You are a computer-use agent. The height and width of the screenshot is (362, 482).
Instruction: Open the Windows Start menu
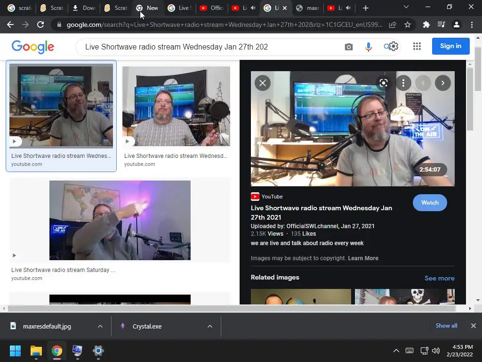pos(15,351)
